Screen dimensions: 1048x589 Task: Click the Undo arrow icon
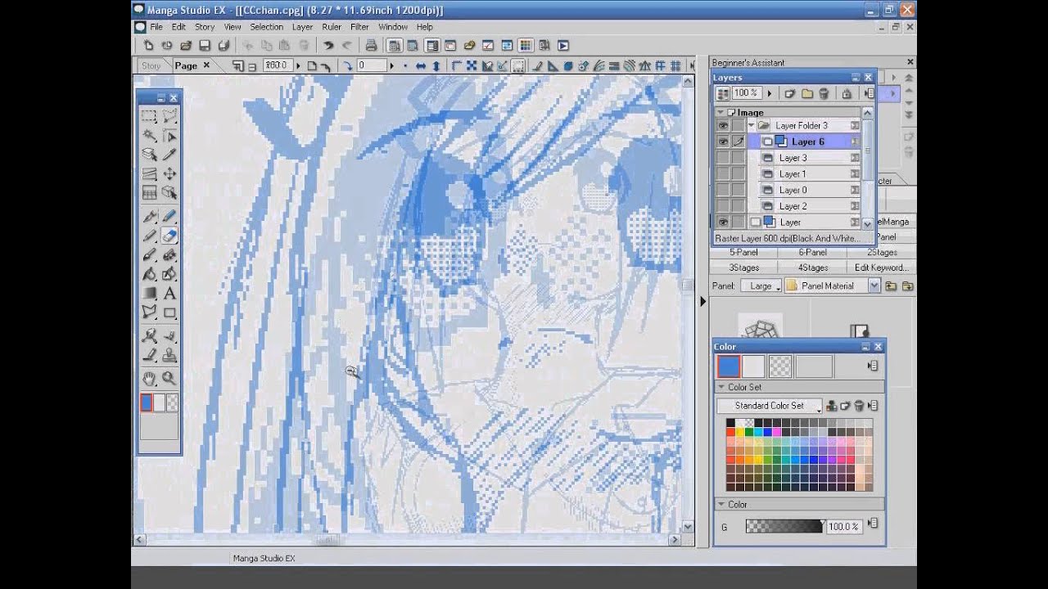point(328,46)
